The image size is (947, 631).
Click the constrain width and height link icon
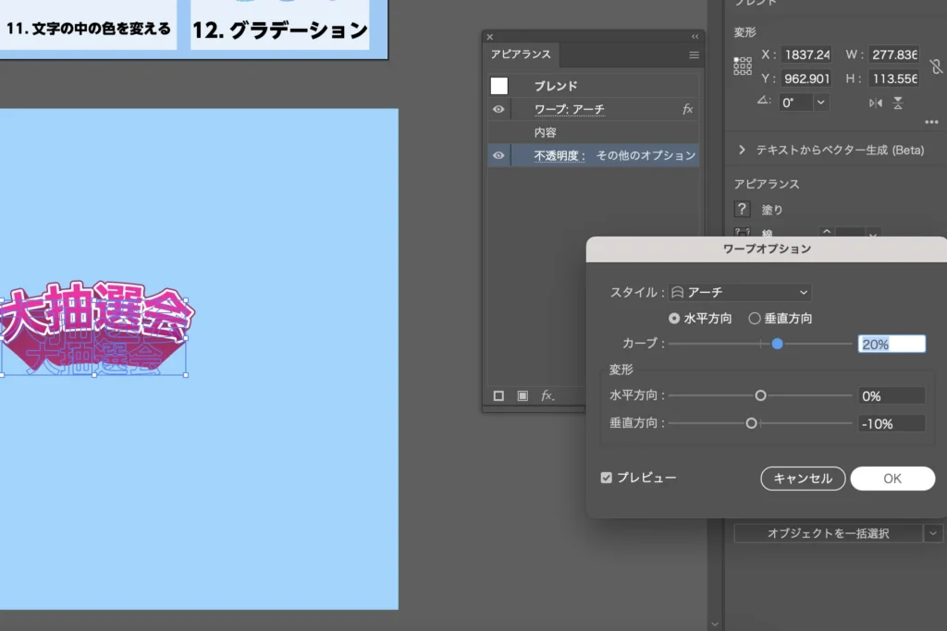pos(935,67)
